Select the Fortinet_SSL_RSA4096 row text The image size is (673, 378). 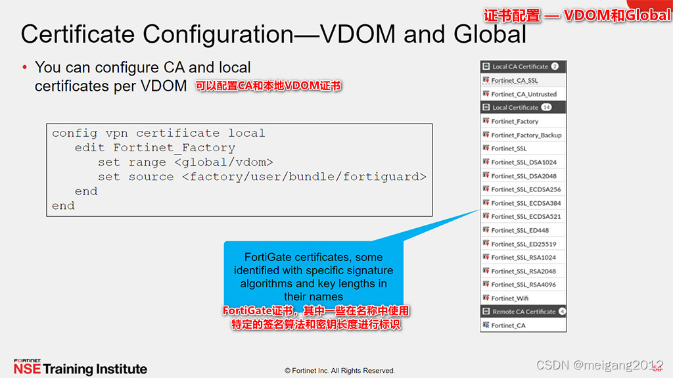point(524,285)
